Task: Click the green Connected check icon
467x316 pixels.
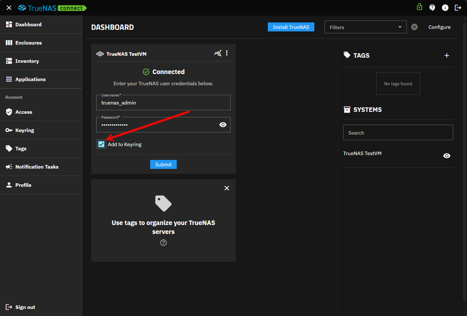Action: click(x=146, y=72)
